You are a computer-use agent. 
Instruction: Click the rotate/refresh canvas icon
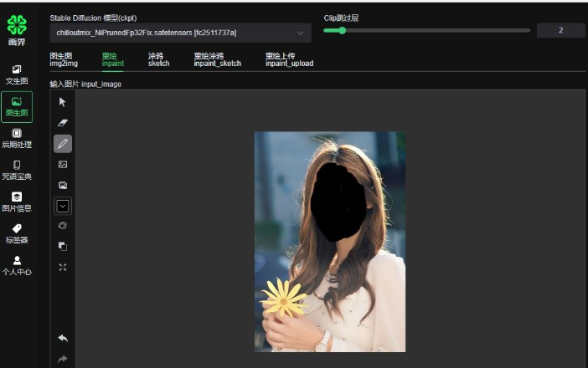pos(63,226)
